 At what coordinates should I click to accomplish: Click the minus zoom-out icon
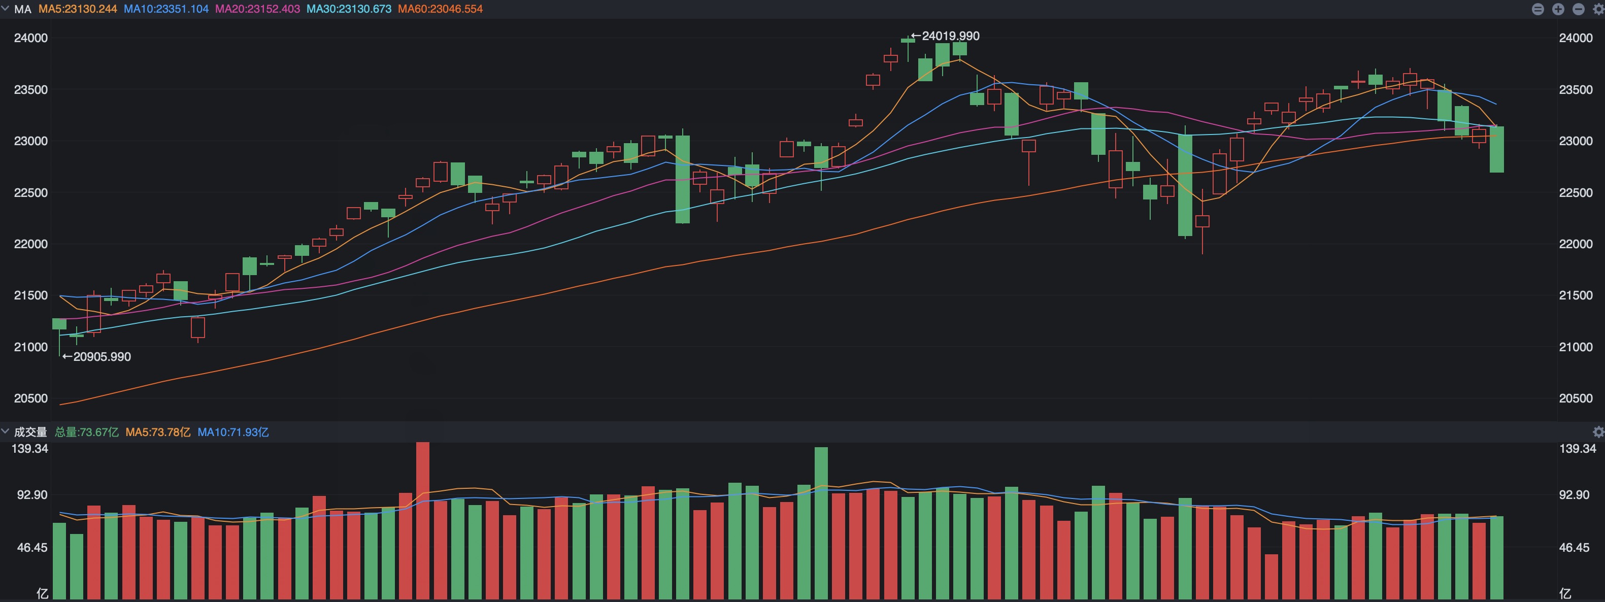(1578, 9)
